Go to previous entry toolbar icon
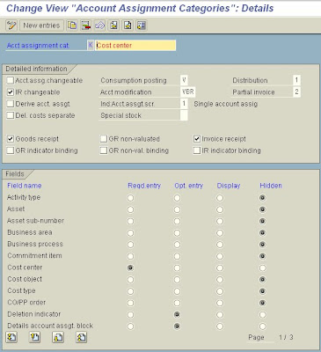 click(113, 26)
